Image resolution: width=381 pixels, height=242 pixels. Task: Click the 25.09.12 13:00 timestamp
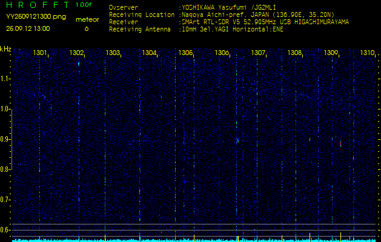tap(28, 28)
